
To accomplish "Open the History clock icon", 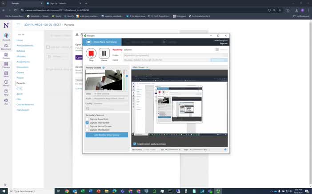I will [6, 83].
